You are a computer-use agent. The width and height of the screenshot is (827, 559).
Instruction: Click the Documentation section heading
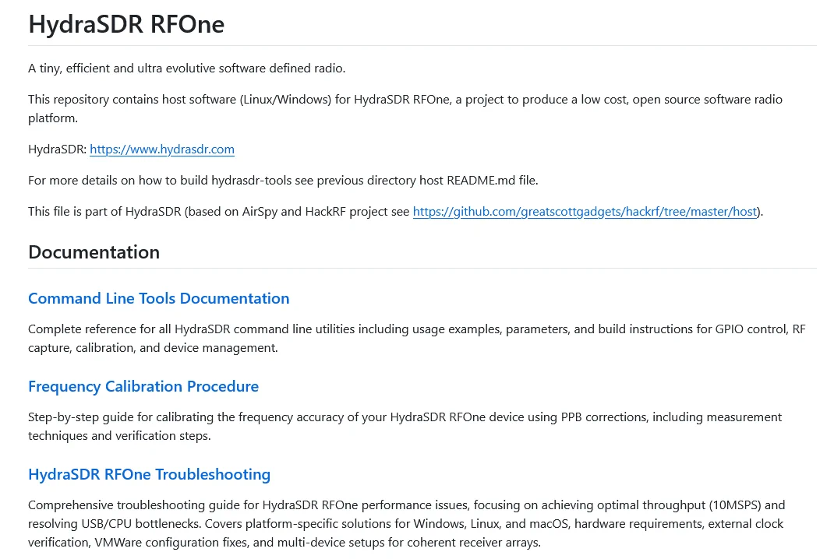click(x=94, y=251)
